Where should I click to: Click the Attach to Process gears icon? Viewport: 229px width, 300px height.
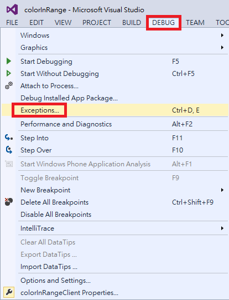coord(9,85)
